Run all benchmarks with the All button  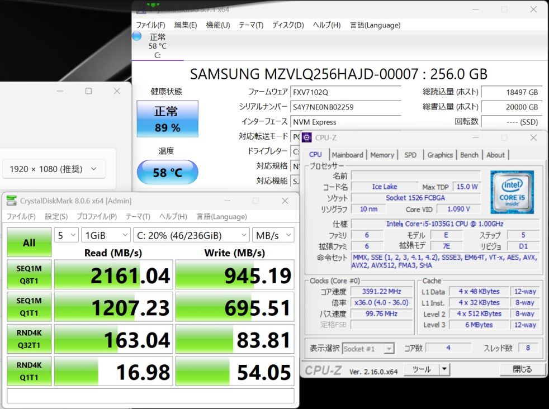29,242
